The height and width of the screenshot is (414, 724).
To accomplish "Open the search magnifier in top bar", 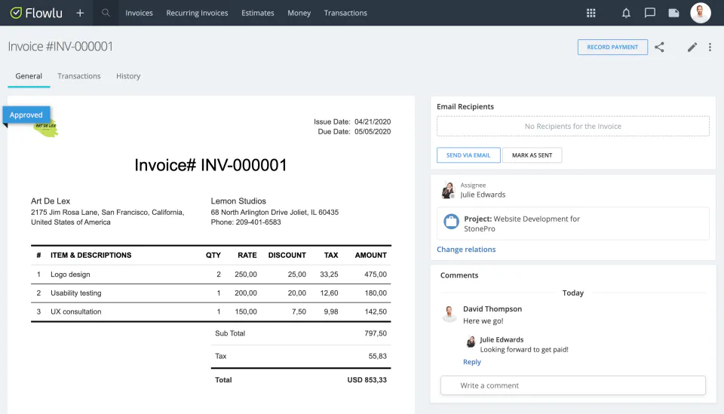I will tap(106, 13).
